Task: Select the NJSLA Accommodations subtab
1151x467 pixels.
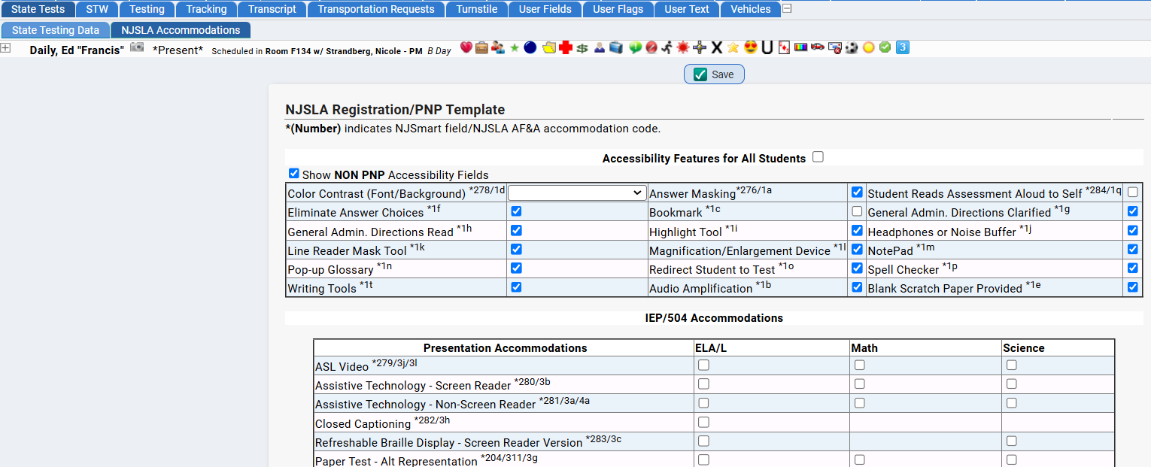Action: [x=181, y=30]
